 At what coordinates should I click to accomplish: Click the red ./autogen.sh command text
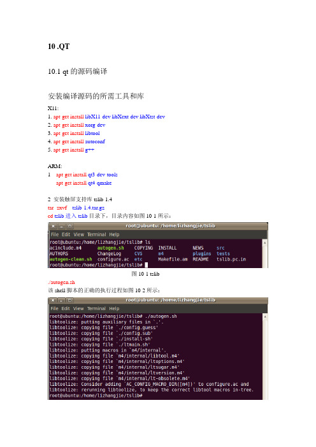tap(61, 283)
